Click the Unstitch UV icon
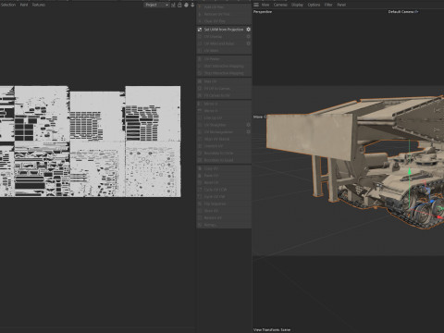 (x=200, y=146)
